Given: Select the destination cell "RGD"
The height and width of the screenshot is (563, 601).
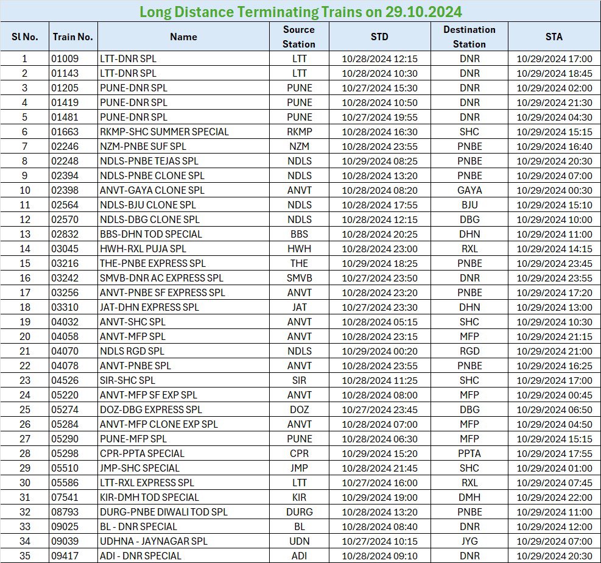Looking at the screenshot, I should pyautogui.click(x=469, y=351).
